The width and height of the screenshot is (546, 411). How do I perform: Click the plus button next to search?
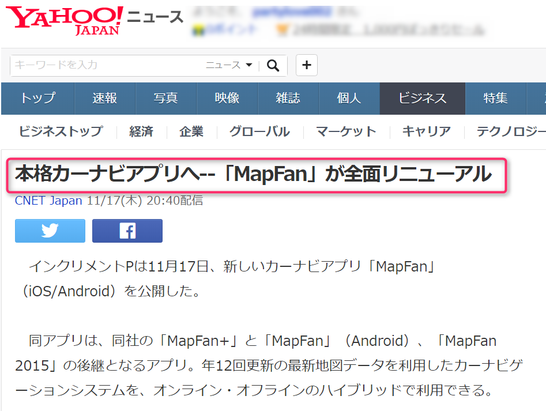(306, 65)
